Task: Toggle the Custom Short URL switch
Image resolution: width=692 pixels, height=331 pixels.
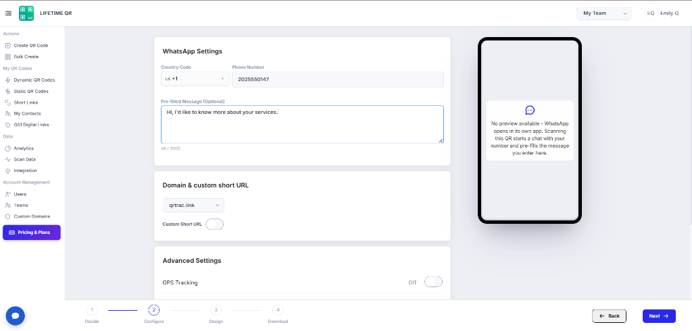Action: click(214, 224)
